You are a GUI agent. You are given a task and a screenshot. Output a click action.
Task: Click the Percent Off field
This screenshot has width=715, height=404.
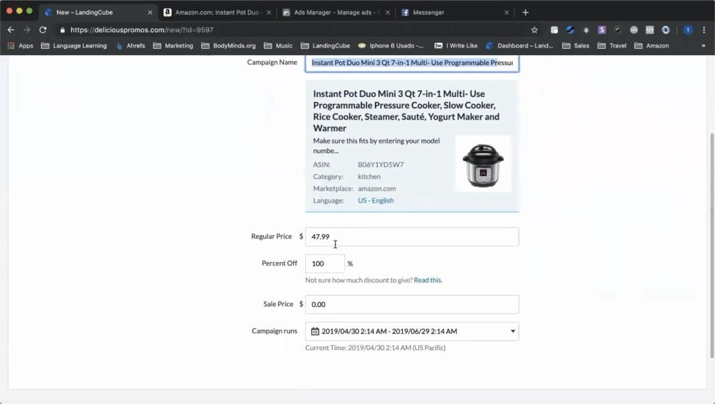[325, 264]
